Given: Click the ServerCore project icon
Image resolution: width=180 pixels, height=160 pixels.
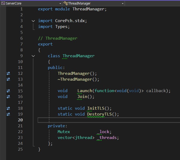Looking at the screenshot, I should pos(3,3).
